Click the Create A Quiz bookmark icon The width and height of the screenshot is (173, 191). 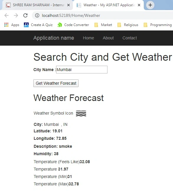click(26, 25)
